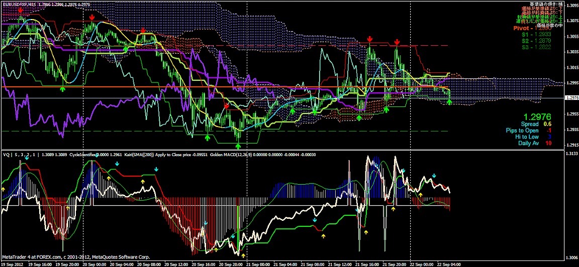Click the leftmost red down arrow on price chart
Image resolution: width=579 pixels, height=267 pixels.
coord(20,10)
